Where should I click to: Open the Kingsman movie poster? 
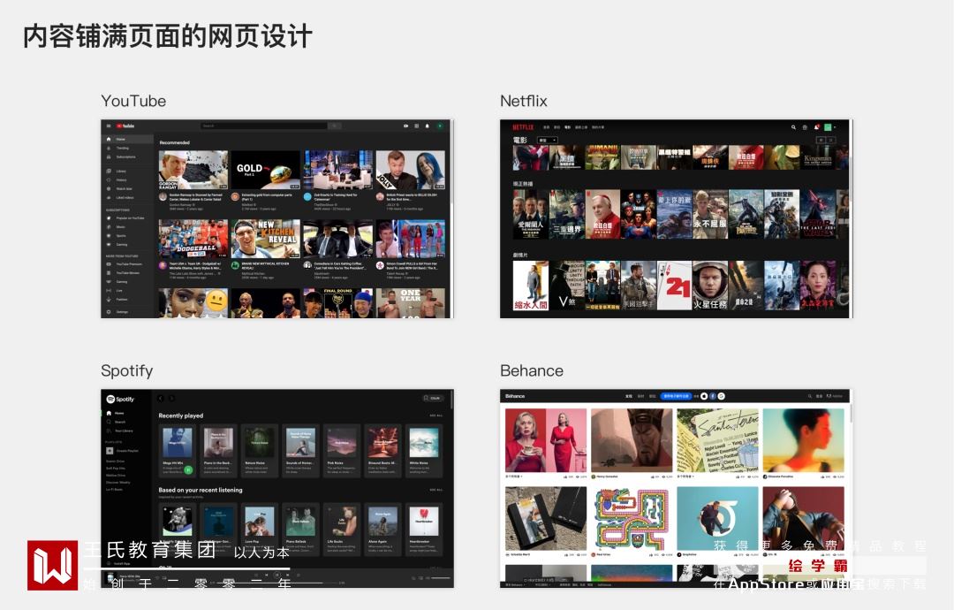click(x=818, y=157)
